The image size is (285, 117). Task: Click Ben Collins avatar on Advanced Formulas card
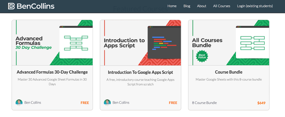click(x=19, y=102)
